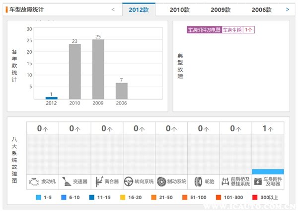The width and height of the screenshot is (298, 211).
Task: Select the 2006款 model year tab
Action: click(261, 9)
